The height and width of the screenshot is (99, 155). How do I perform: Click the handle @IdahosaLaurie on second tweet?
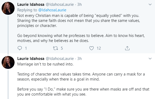tap(60, 59)
